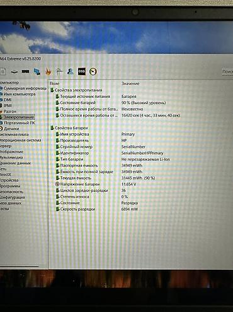Image resolution: width=233 pixels, height=312 pixels.
Task: Open the IPMI tree item
Action: (8, 105)
